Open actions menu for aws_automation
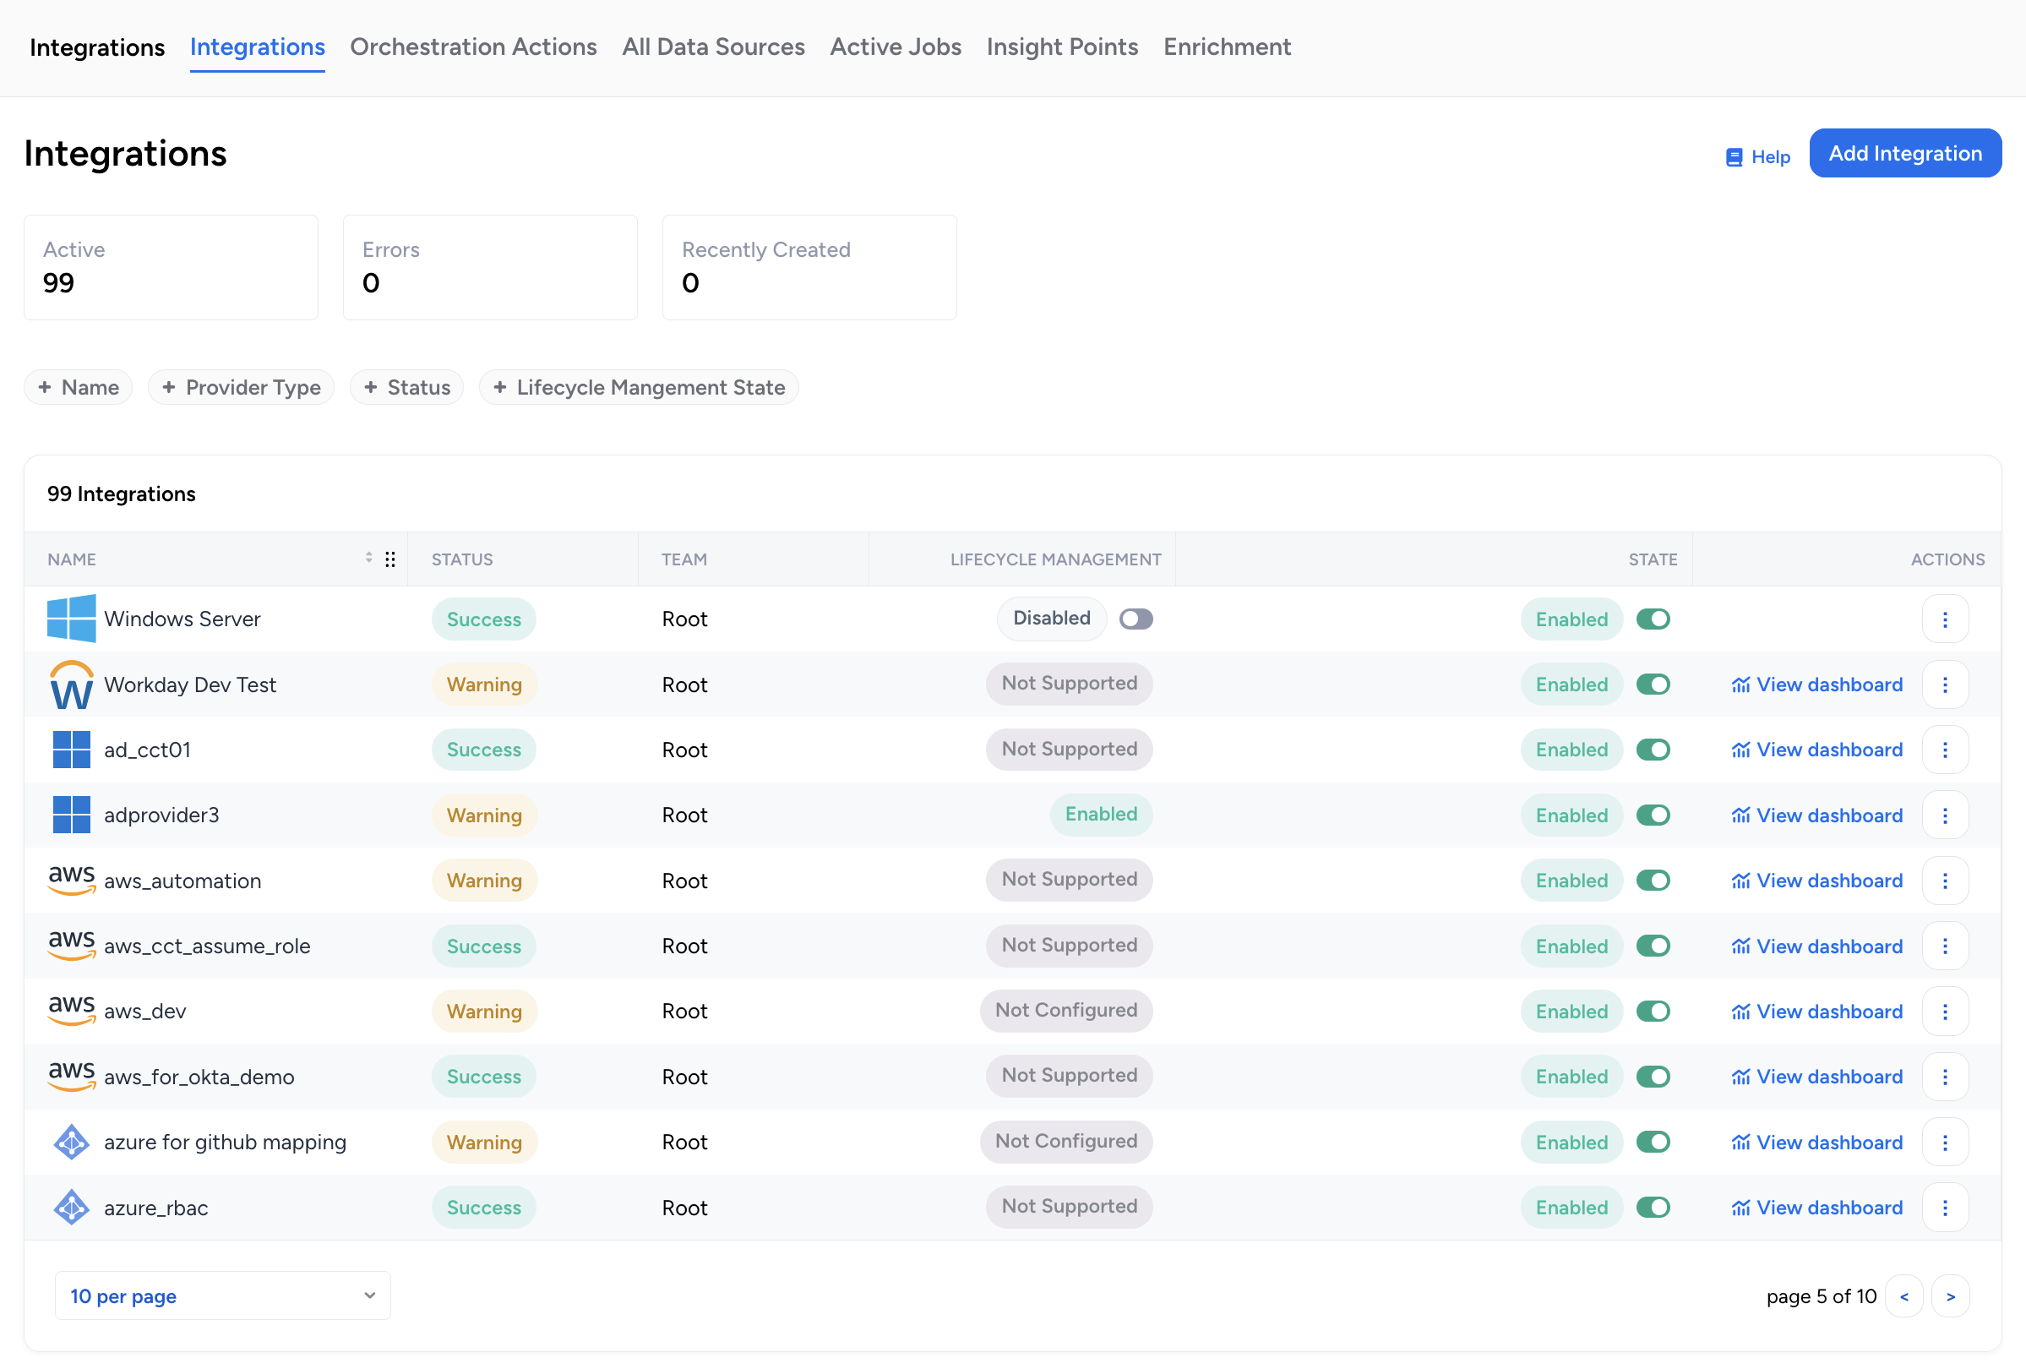Viewport: 2026px width, 1369px height. 1945,881
